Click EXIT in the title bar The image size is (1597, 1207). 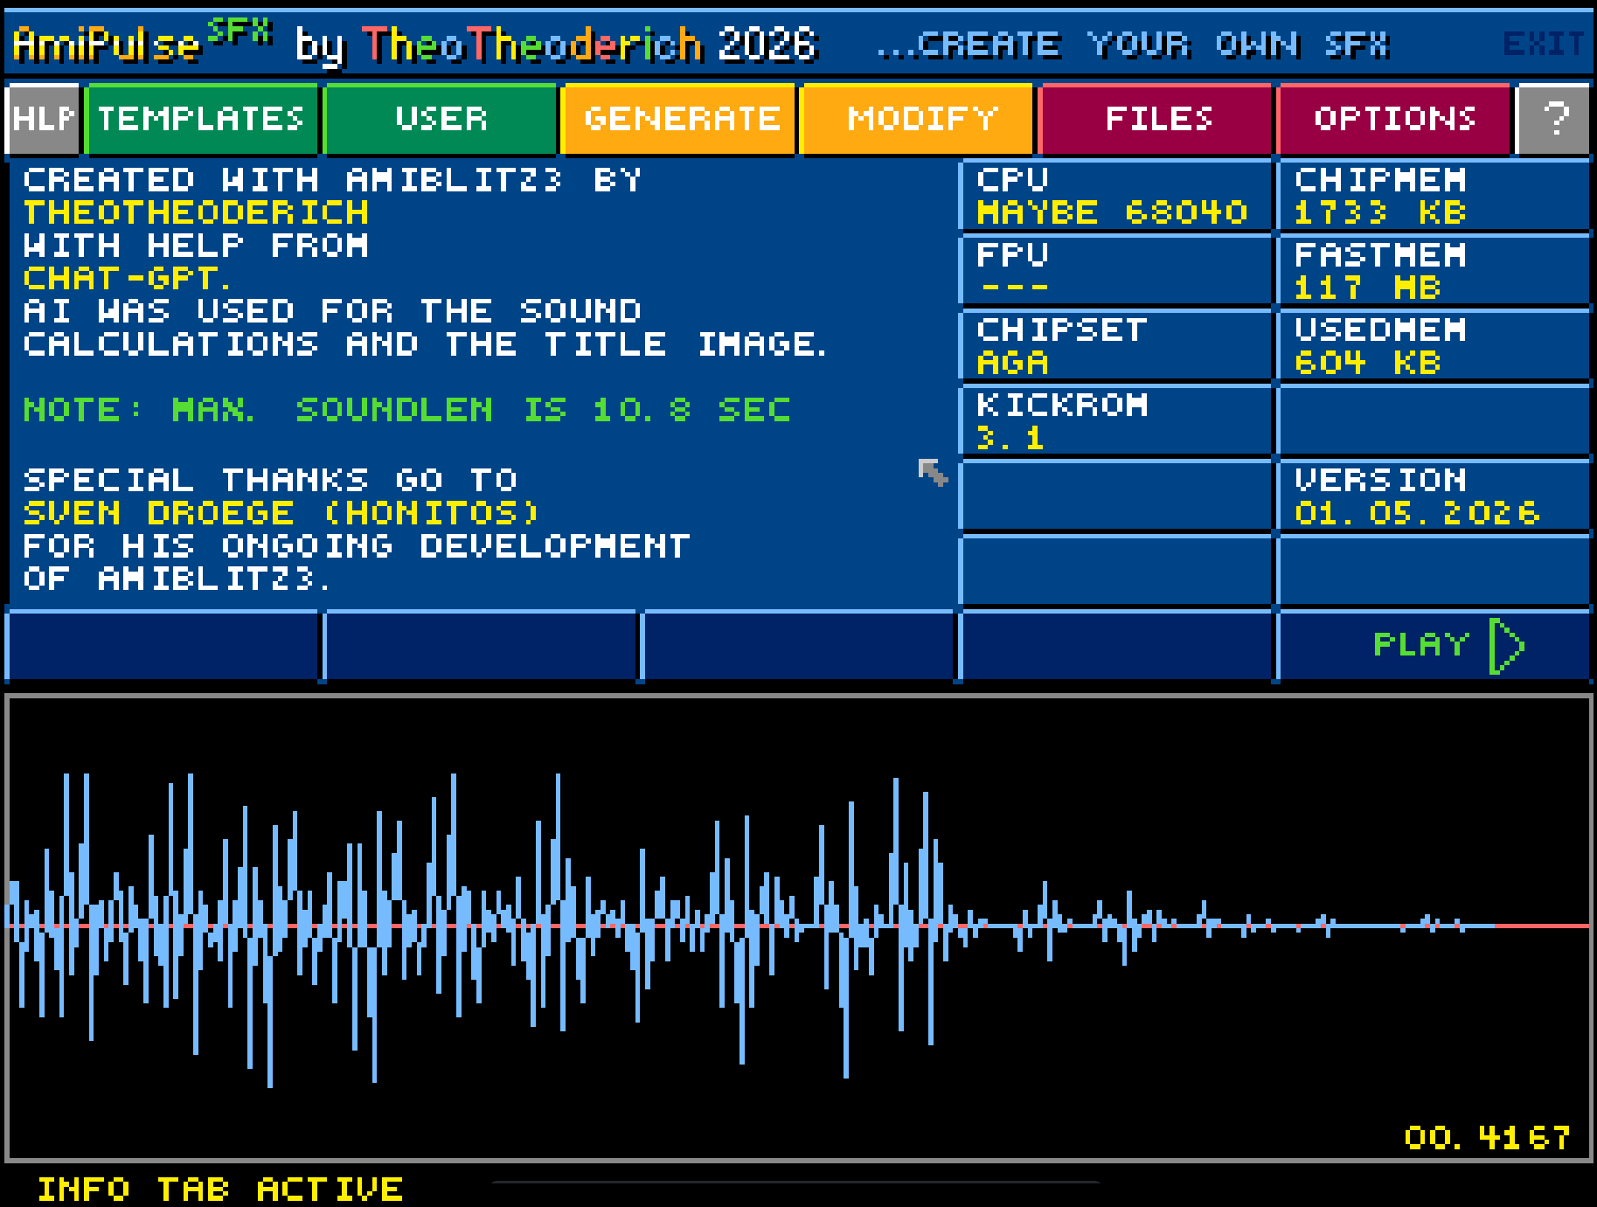pyautogui.click(x=1543, y=43)
